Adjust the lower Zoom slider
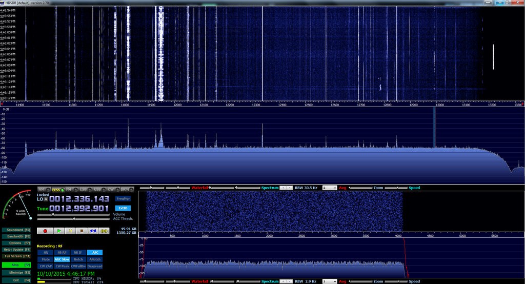The image size is (525, 284). click(360, 281)
